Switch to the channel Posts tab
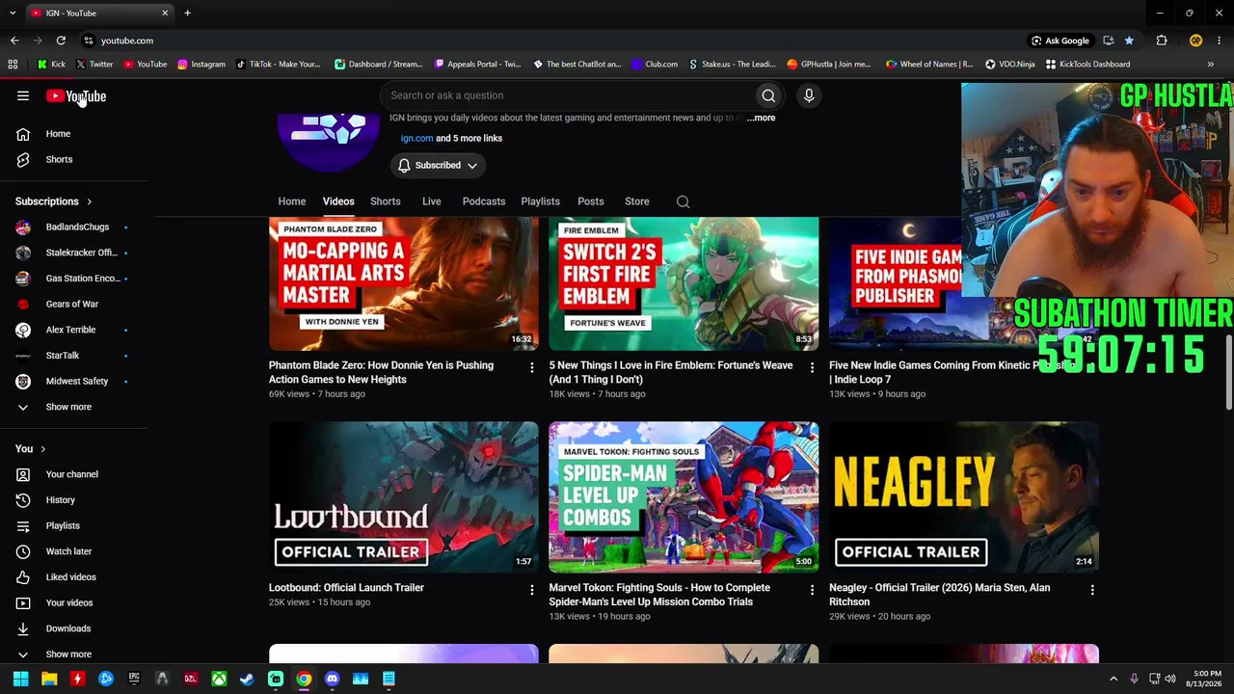The image size is (1234, 694). 591,201
